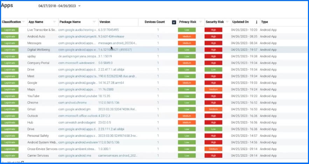Click the Medium security risk badge for Maps
This screenshot has width=309, height=164.
(213, 90)
